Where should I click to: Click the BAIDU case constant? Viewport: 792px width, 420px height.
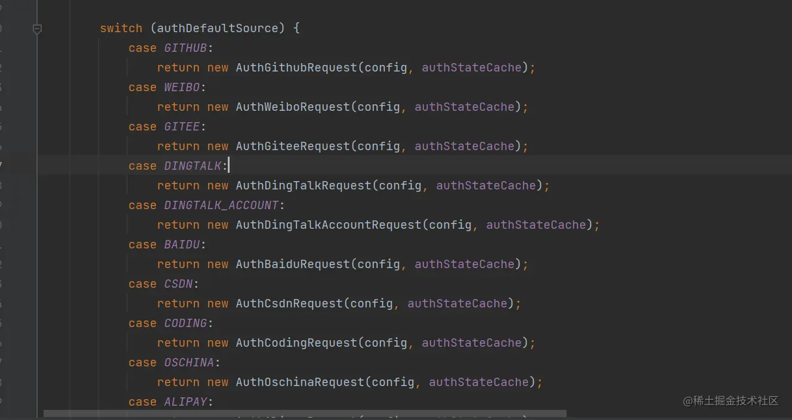tap(182, 244)
